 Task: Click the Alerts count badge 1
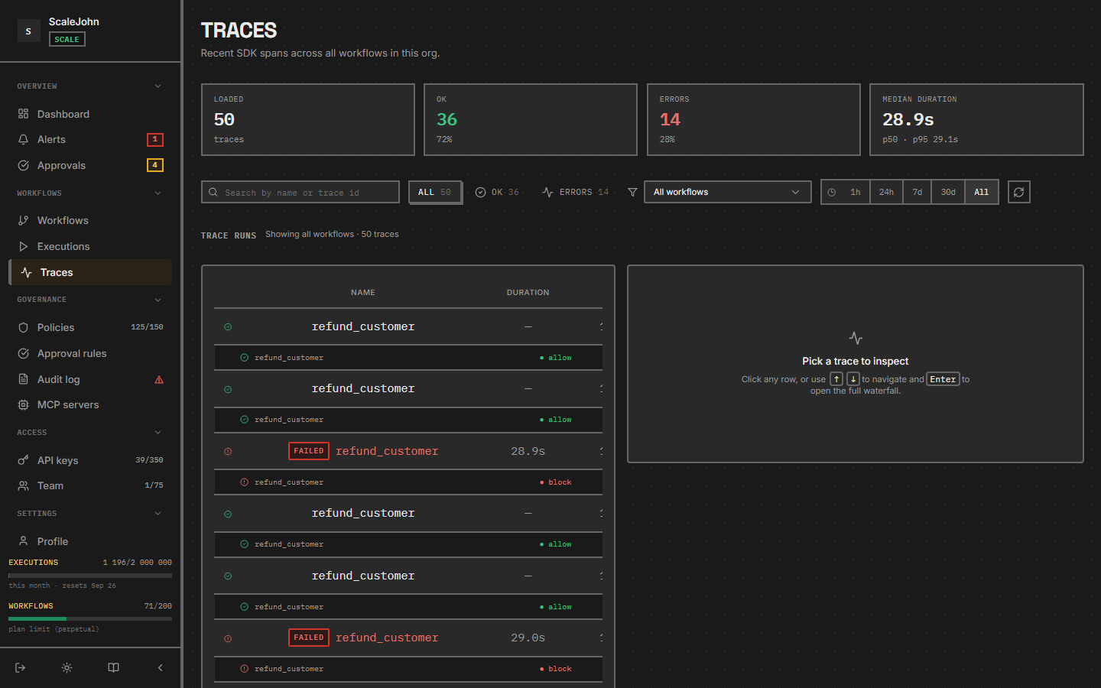pos(155,139)
